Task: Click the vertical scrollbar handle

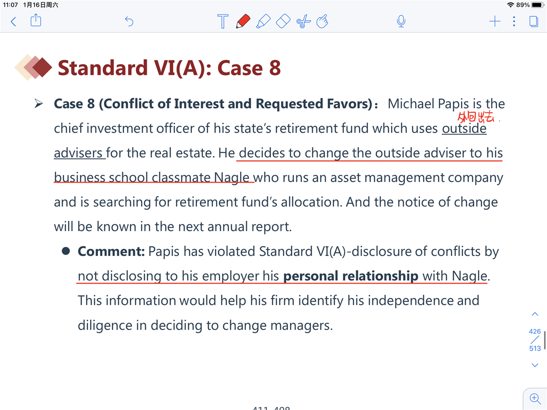Action: 545,340
